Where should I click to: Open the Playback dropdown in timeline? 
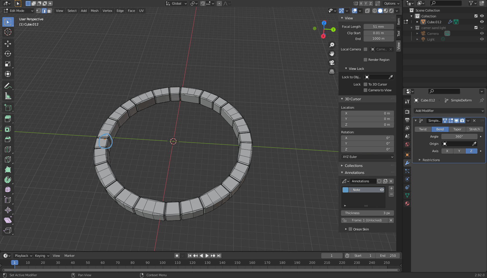pyautogui.click(x=23, y=256)
